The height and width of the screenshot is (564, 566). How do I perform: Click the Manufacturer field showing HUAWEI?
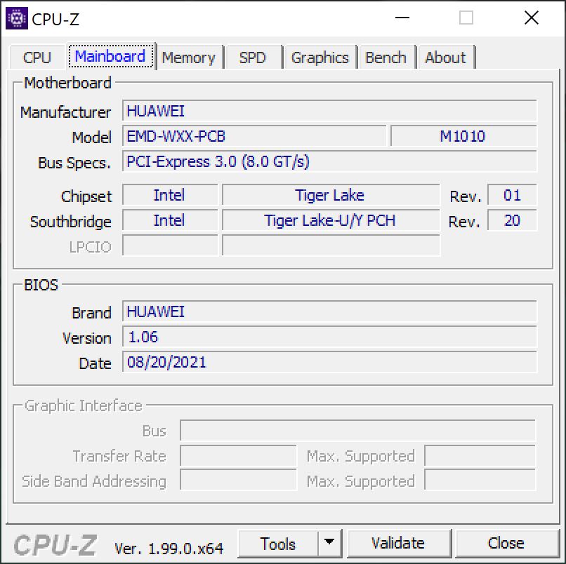(x=329, y=111)
